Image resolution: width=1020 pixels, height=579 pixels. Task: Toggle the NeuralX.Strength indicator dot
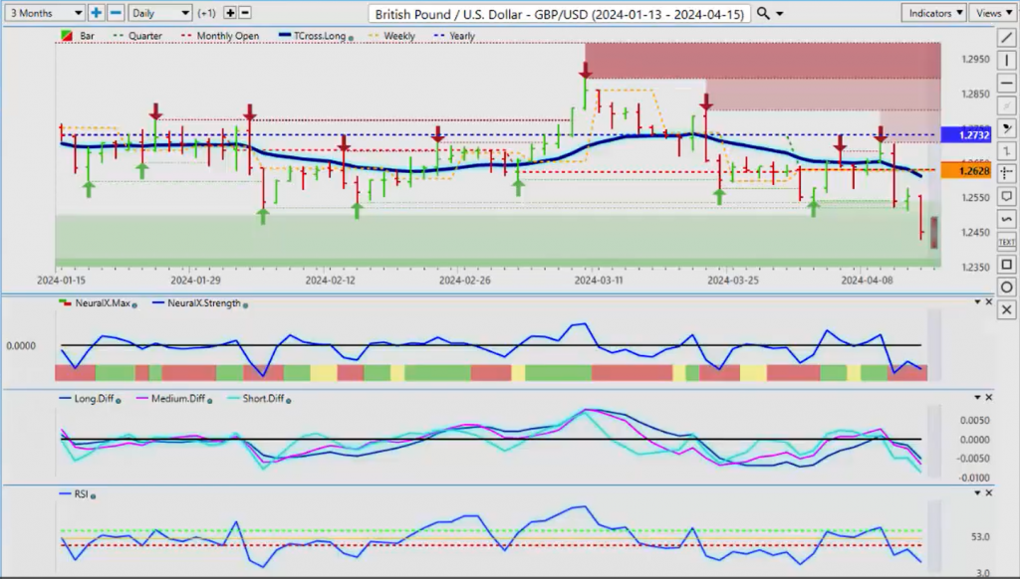click(245, 304)
